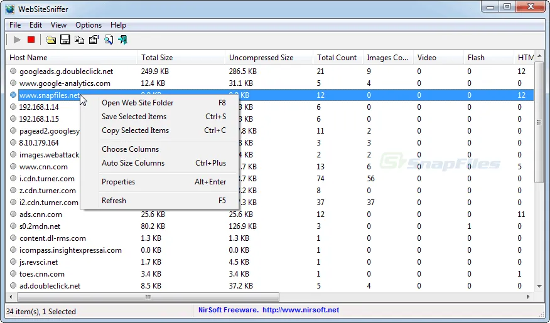Click the horizontal scrollbar right arrow

click(x=528, y=297)
